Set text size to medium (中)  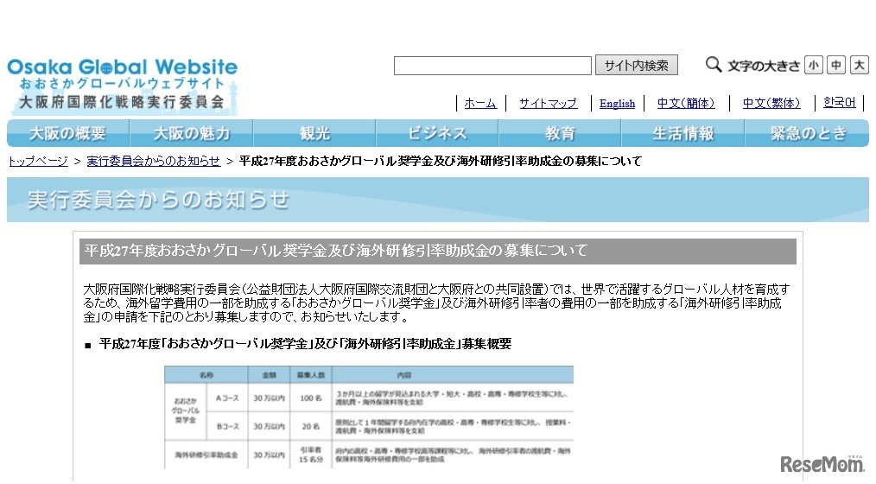click(x=836, y=66)
